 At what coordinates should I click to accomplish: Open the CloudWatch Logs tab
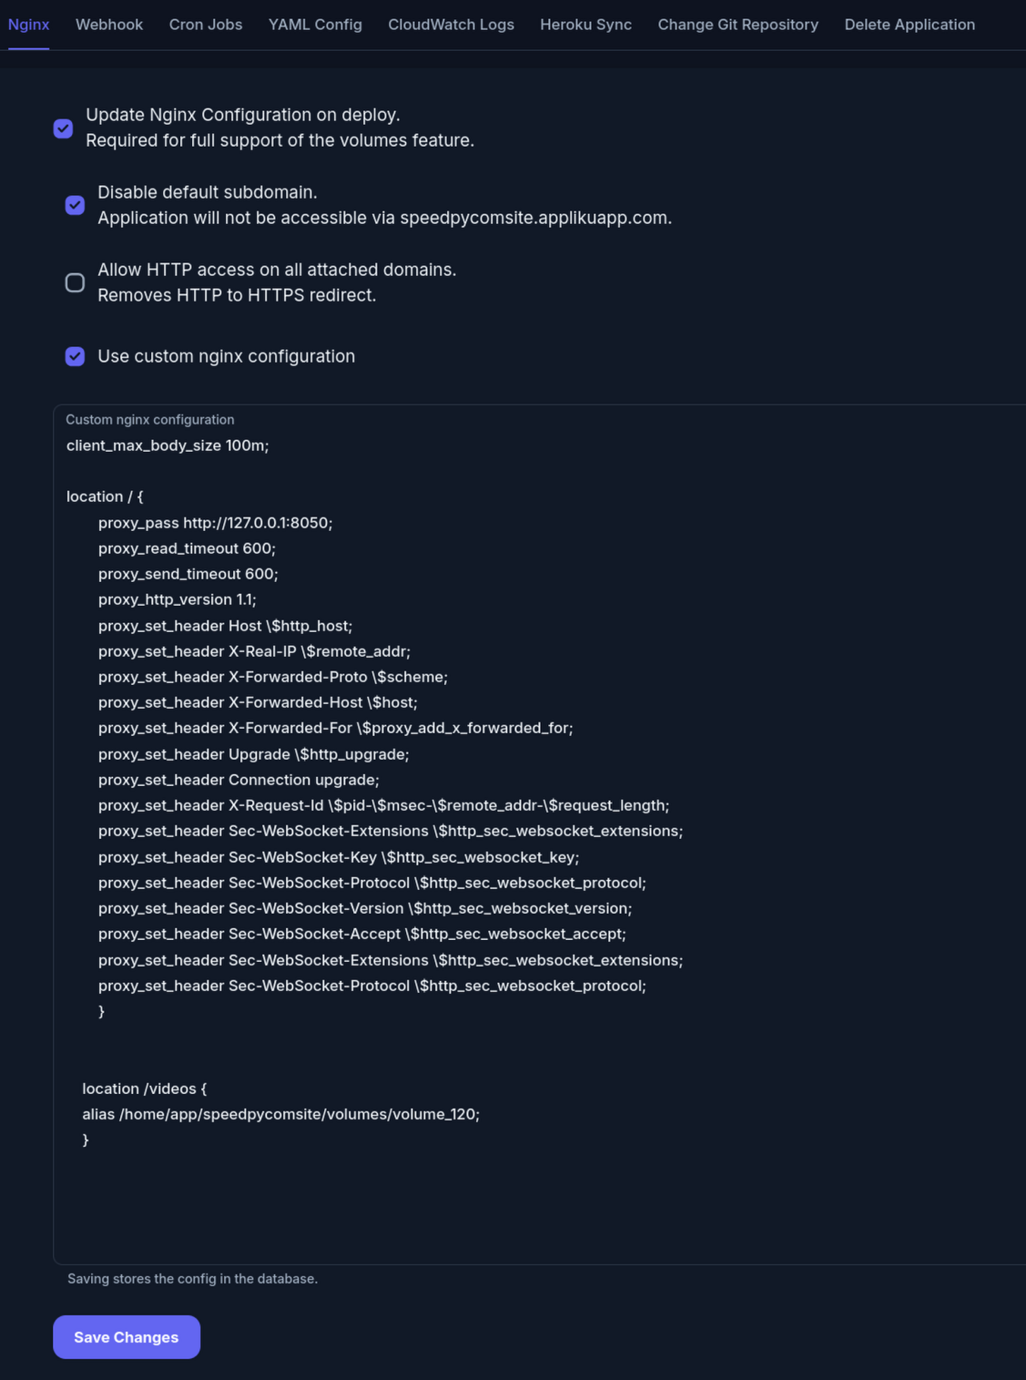(x=450, y=25)
